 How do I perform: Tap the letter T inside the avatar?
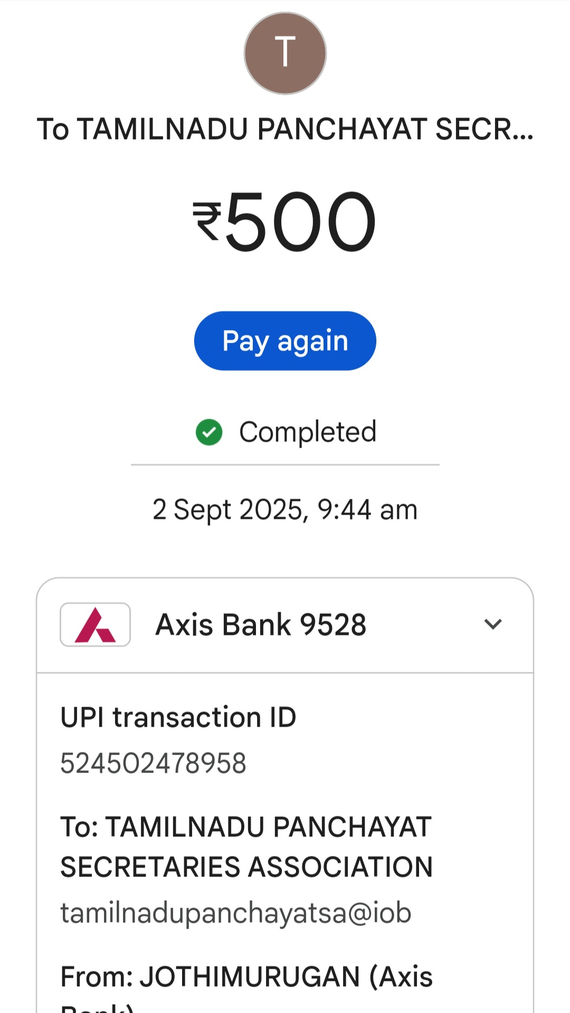click(285, 53)
